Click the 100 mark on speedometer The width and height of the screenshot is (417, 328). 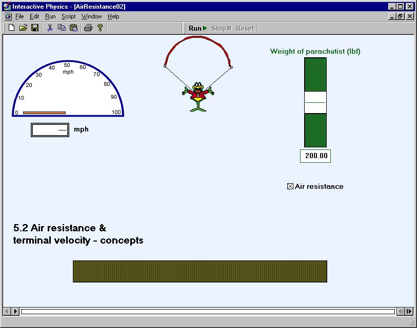click(x=116, y=112)
